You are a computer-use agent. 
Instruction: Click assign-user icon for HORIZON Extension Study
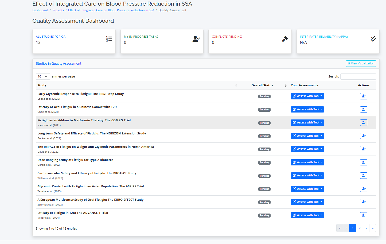click(364, 136)
